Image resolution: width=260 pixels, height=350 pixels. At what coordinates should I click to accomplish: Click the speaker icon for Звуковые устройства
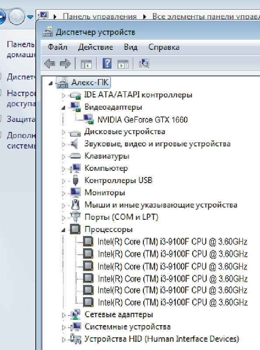pyautogui.click(x=74, y=144)
